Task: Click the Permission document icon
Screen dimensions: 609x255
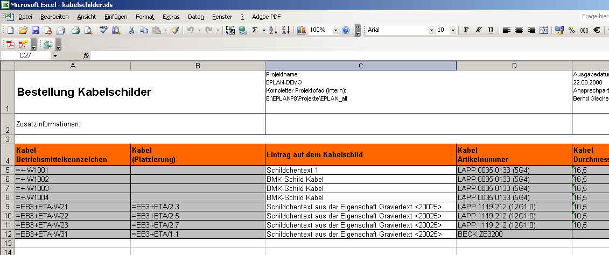Action: point(48,30)
